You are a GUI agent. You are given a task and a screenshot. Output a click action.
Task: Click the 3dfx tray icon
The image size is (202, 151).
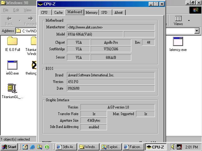point(179,147)
